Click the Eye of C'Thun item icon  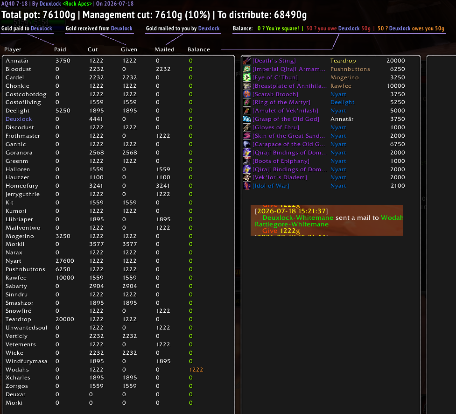246,77
